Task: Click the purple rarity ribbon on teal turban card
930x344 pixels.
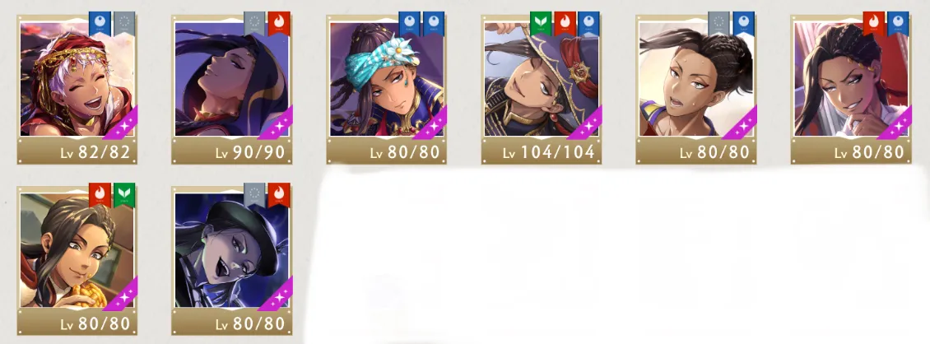Action: [x=432, y=124]
